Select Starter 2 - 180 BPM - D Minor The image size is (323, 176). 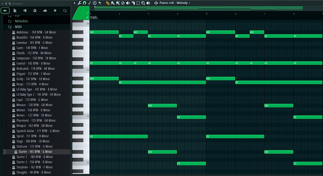pos(35,157)
